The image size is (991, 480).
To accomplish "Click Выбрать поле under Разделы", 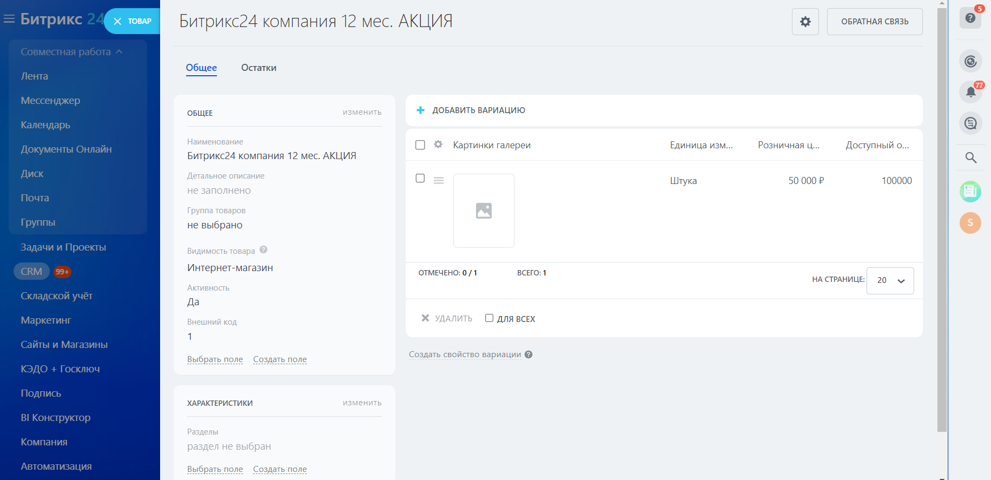I will [x=215, y=469].
